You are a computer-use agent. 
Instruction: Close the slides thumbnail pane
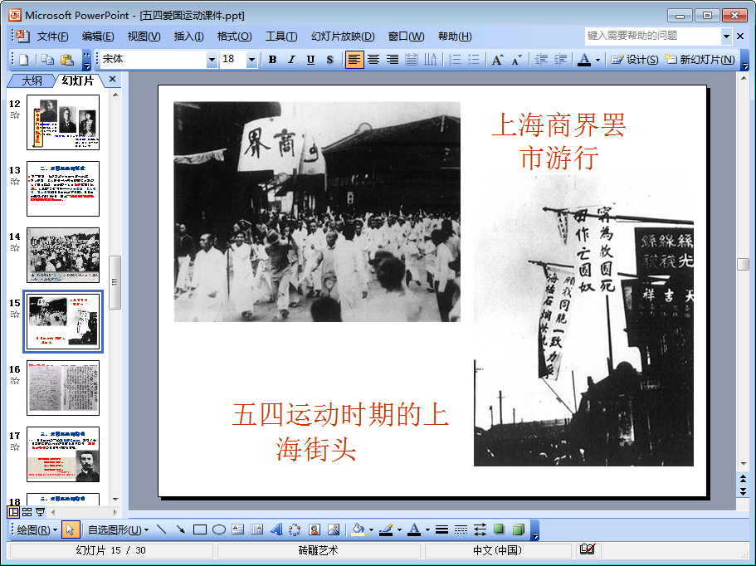click(112, 79)
